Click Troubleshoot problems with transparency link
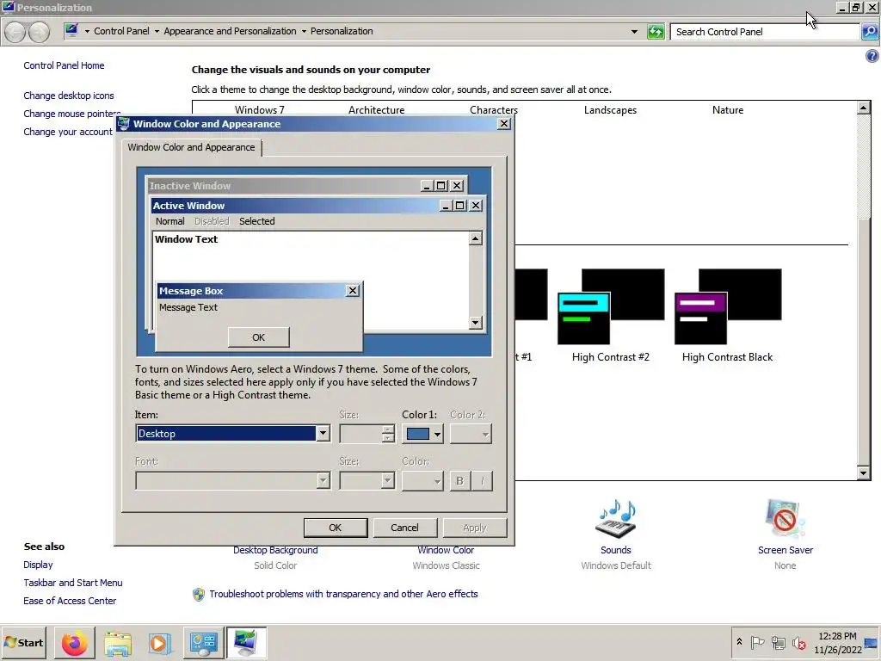881x661 pixels. tap(343, 594)
